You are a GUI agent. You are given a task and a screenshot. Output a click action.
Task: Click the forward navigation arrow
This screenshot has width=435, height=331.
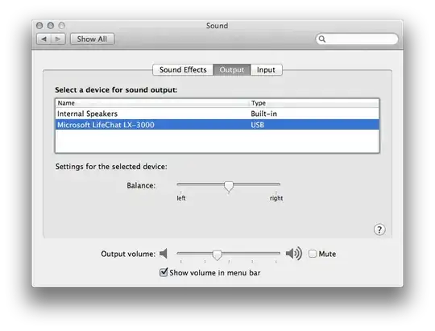[x=58, y=39]
